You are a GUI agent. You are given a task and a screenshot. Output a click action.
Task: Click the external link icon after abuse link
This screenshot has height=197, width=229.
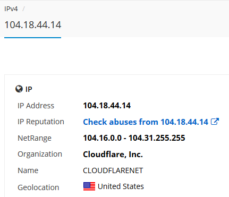coord(215,122)
